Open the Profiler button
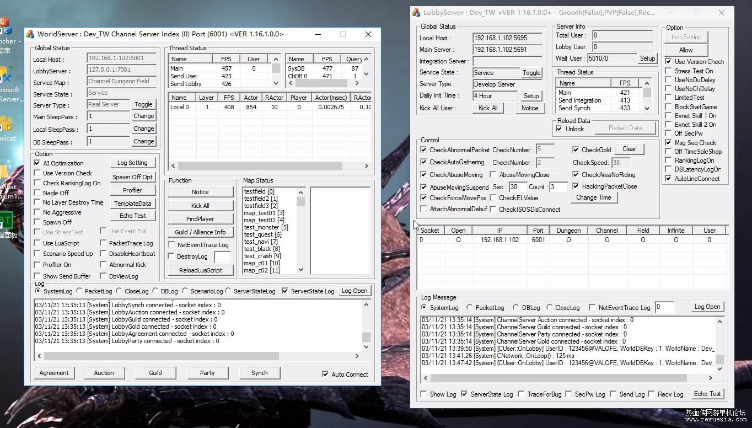This screenshot has width=752, height=428. (x=132, y=190)
